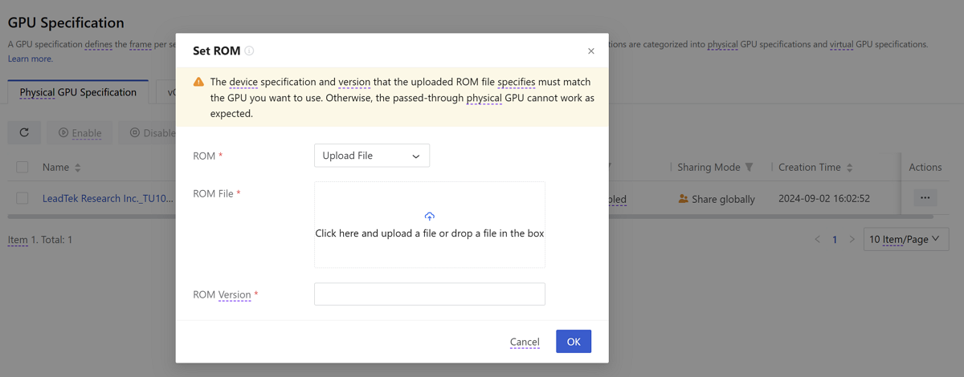Screen dimensions: 964x377
Task: Open the Learn more link
Action: point(31,59)
